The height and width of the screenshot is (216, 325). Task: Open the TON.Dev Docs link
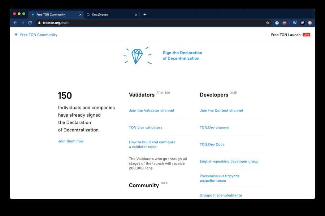point(212,144)
